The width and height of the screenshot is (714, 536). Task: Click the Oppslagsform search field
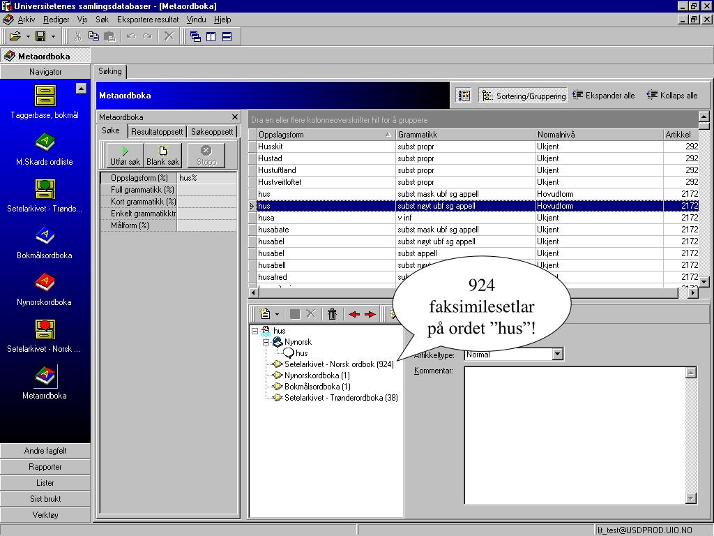pos(206,178)
